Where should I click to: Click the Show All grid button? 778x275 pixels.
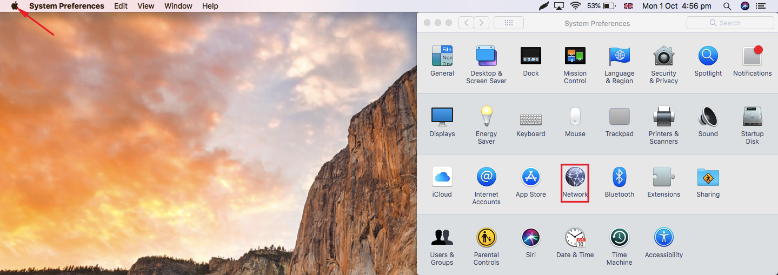click(x=508, y=23)
